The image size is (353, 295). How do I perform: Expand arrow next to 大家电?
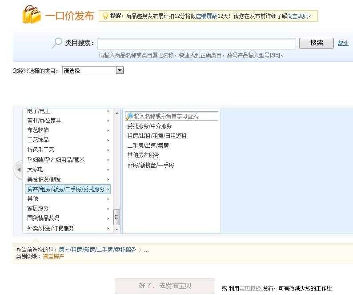point(108,170)
